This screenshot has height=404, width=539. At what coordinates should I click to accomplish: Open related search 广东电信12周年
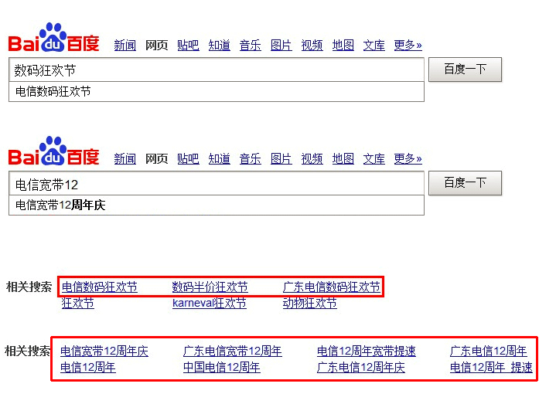coord(489,351)
